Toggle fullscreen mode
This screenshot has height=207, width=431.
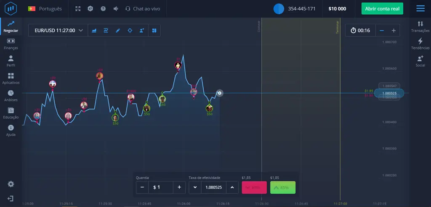point(78,8)
